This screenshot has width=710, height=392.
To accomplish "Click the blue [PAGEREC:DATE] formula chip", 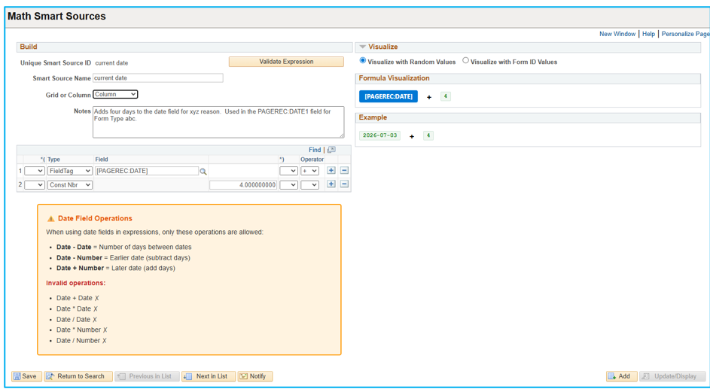I will [389, 96].
